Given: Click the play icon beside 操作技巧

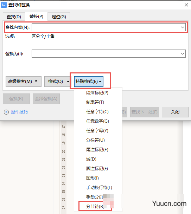Looking at the screenshot, I should click(6, 112).
